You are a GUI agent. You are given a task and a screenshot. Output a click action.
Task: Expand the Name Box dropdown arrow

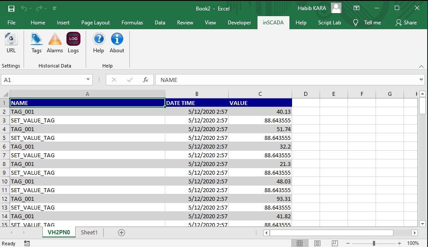pos(88,80)
